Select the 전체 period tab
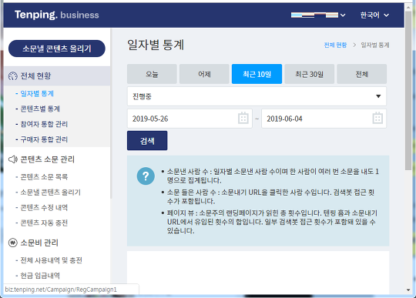 pyautogui.click(x=361, y=74)
